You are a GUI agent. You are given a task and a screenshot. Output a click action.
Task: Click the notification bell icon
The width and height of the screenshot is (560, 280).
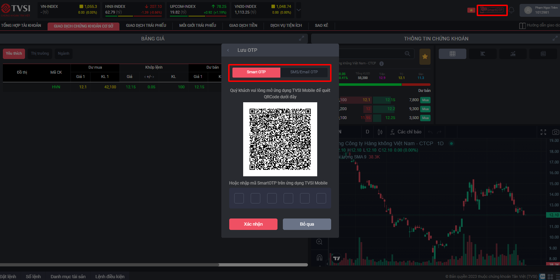511,10
